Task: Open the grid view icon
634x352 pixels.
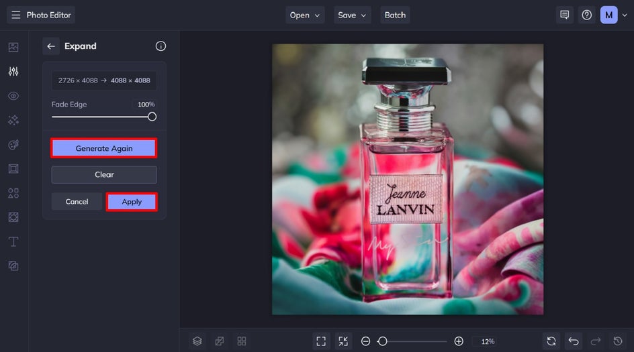Action: pyautogui.click(x=242, y=341)
